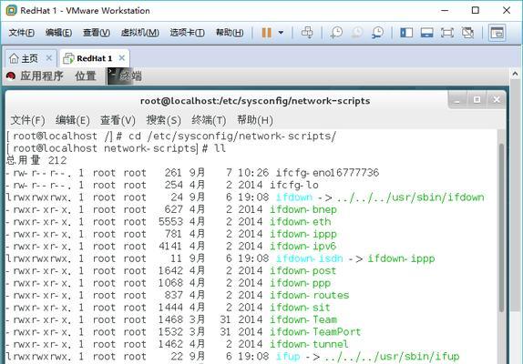This screenshot has height=364, width=523.
Task: Open the power options dropdown arrow
Action: 281,33
